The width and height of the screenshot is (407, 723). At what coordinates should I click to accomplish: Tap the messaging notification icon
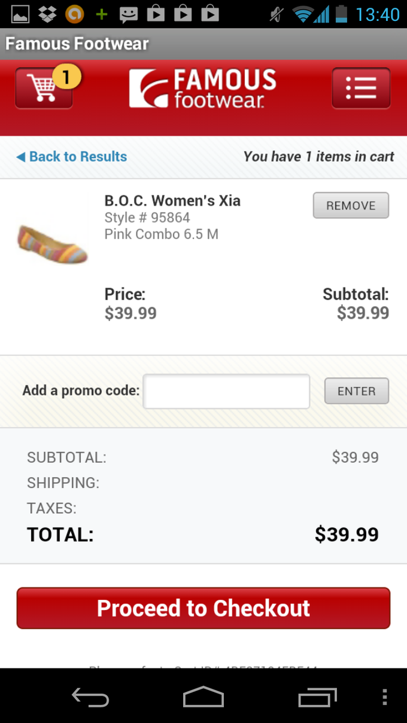[x=128, y=14]
